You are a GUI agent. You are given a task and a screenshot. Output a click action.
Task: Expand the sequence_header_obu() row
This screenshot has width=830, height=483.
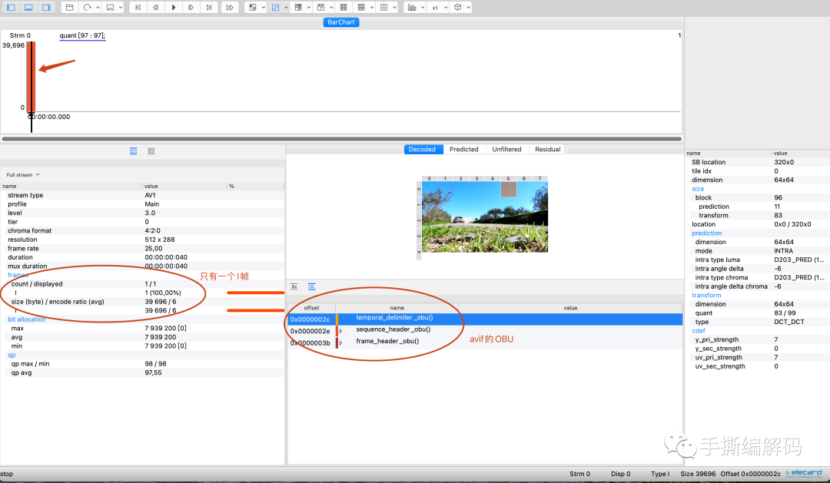pos(341,330)
